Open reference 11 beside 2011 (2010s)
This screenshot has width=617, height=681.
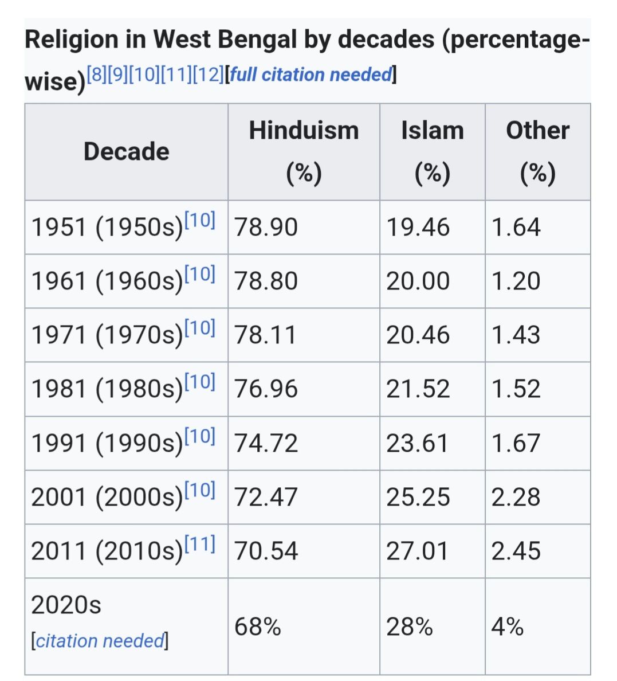[x=200, y=543]
